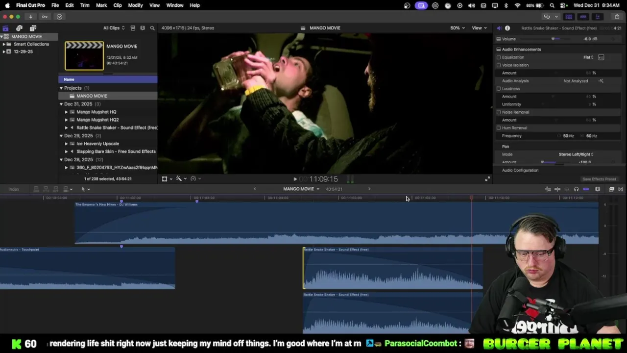The height and width of the screenshot is (353, 627).
Task: Toggle the Timeline panel button
Action: pyautogui.click(x=583, y=17)
